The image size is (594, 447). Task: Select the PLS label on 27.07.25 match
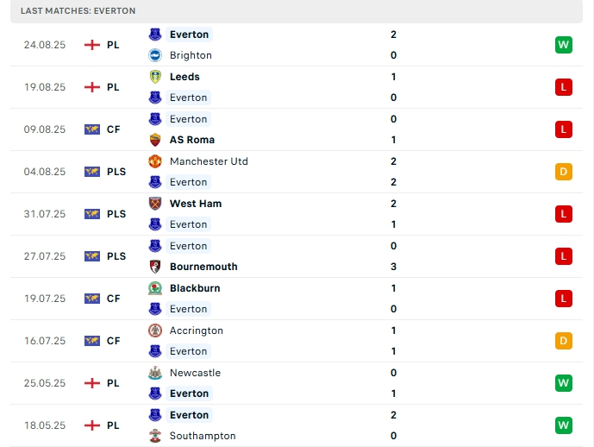click(116, 256)
